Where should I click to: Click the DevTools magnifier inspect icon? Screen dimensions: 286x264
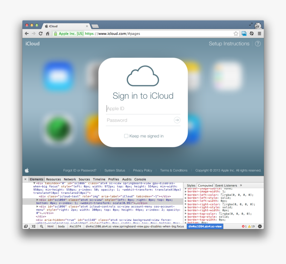[42, 226]
